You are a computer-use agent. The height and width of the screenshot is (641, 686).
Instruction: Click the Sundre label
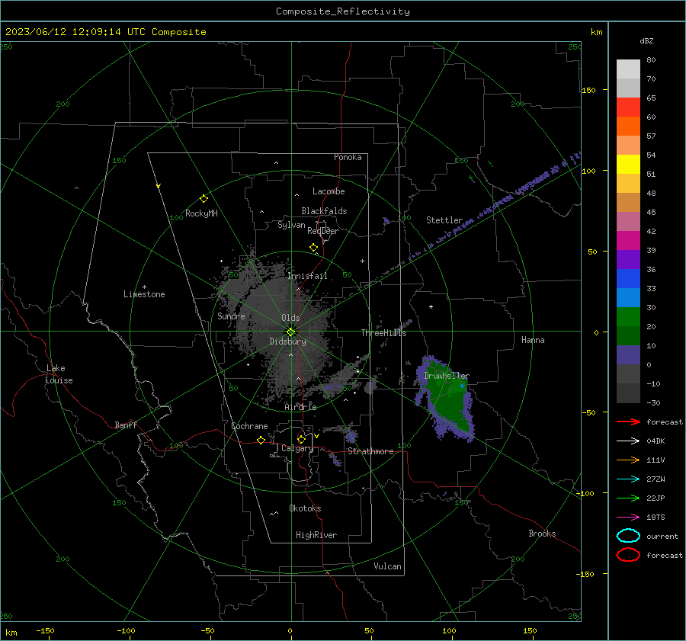231,316
